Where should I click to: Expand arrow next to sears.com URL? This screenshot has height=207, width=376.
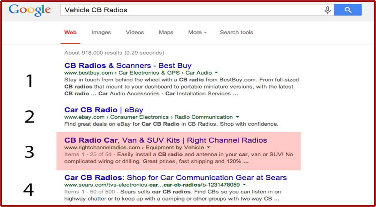tap(244, 185)
